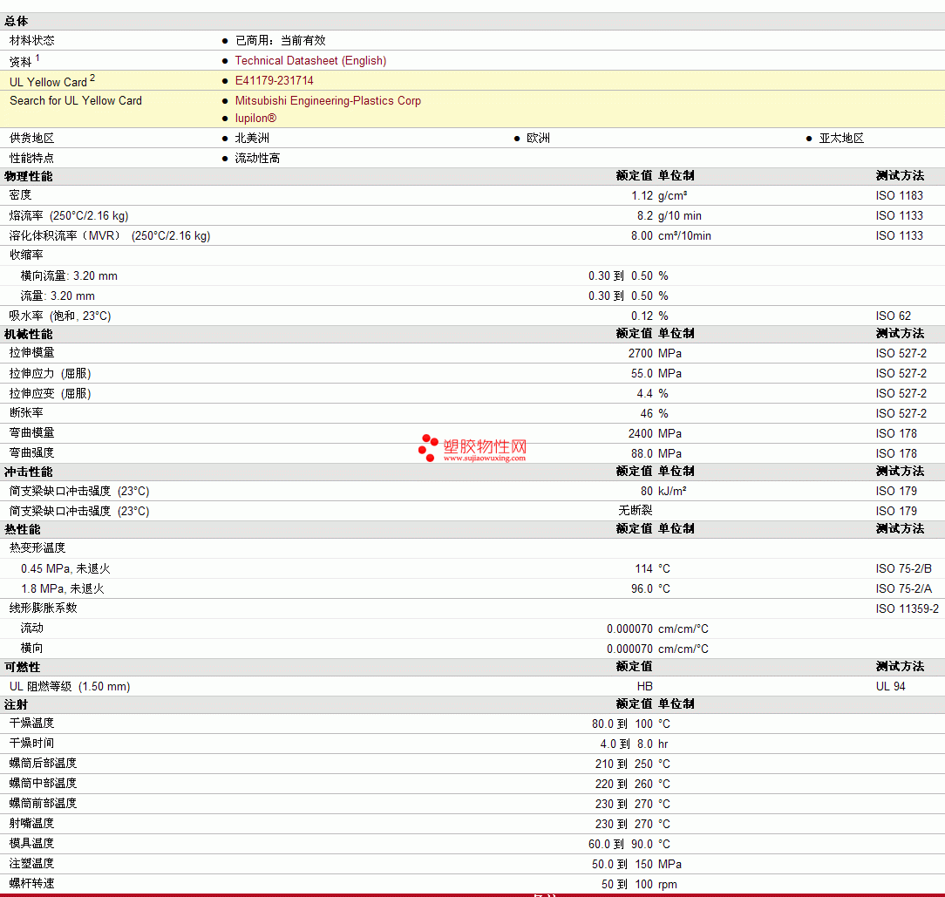Select flexural modulus value 2400
Image resolution: width=945 pixels, height=897 pixels.
(x=641, y=433)
